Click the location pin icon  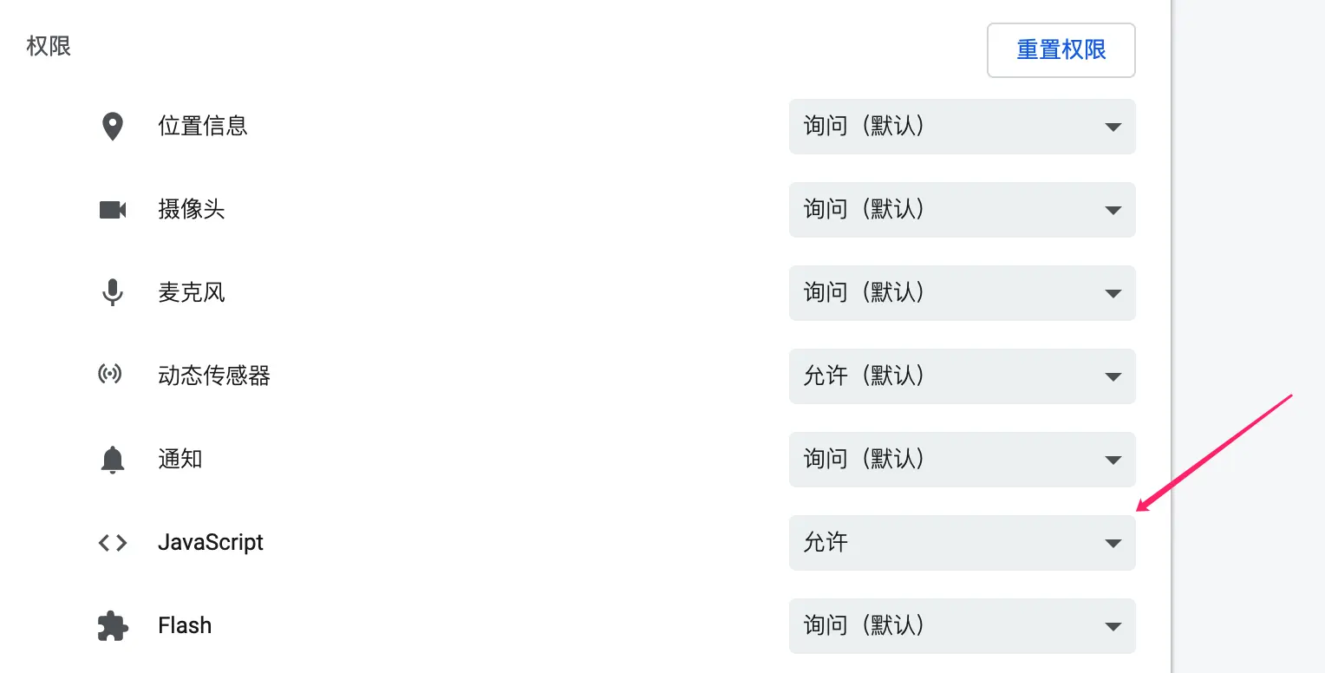(112, 127)
